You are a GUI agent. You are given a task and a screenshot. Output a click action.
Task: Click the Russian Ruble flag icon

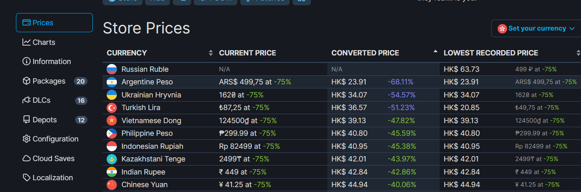click(x=112, y=69)
